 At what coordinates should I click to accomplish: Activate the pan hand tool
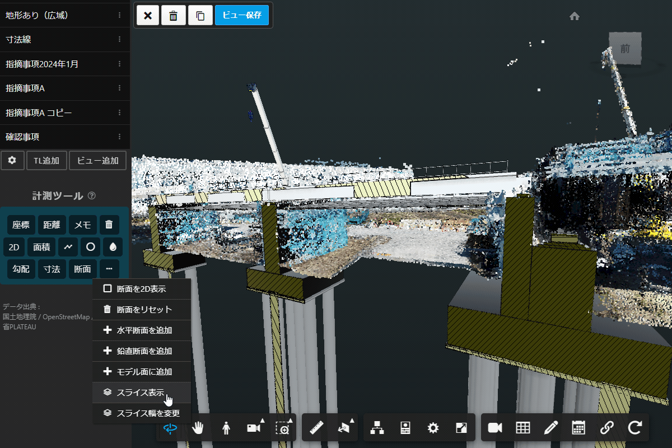198,428
